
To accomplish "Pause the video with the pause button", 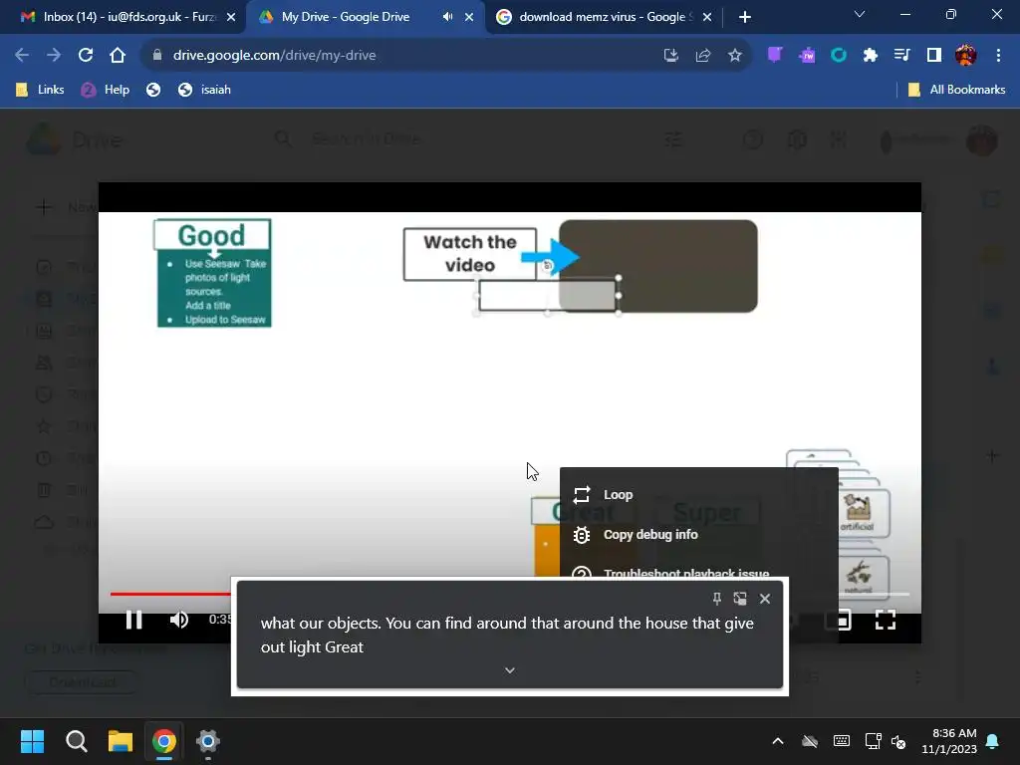I will click(x=134, y=620).
